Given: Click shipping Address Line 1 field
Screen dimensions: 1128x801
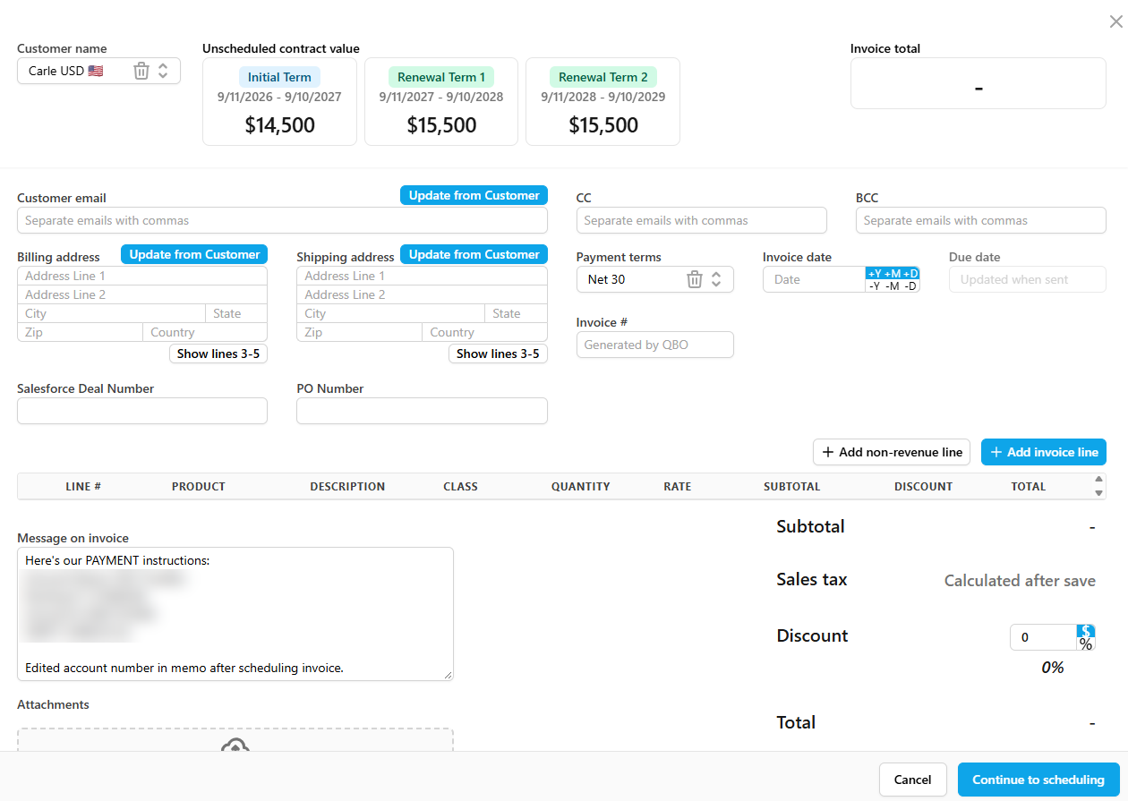Looking at the screenshot, I should click(422, 276).
